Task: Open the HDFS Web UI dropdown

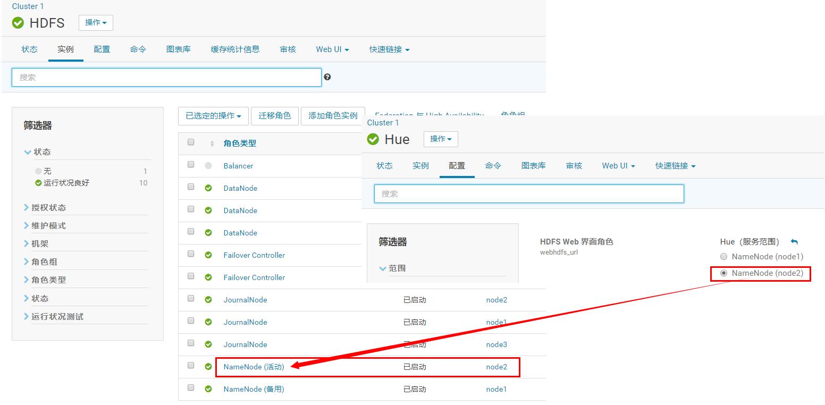Action: (x=332, y=49)
